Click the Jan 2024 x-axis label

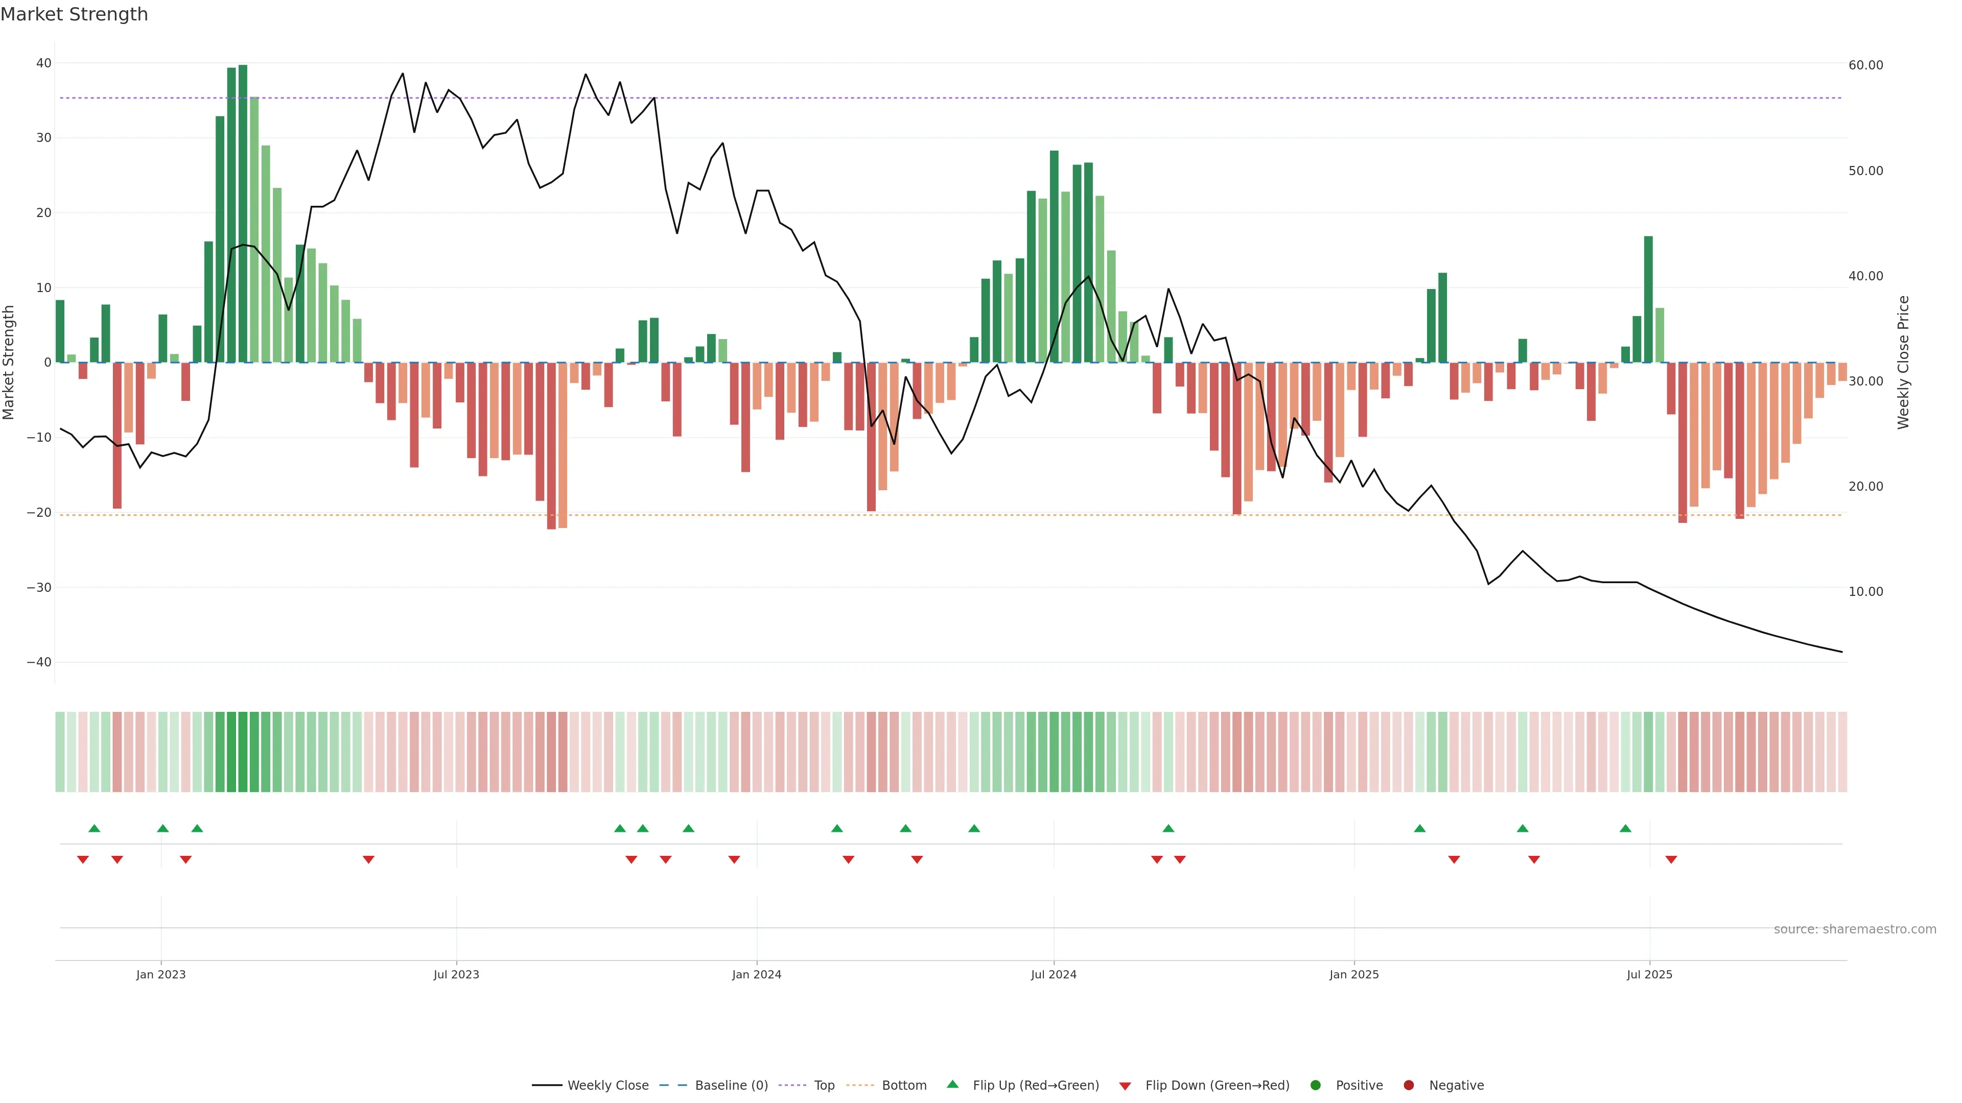pyautogui.click(x=756, y=974)
